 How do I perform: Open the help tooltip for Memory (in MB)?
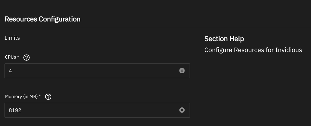48,97
